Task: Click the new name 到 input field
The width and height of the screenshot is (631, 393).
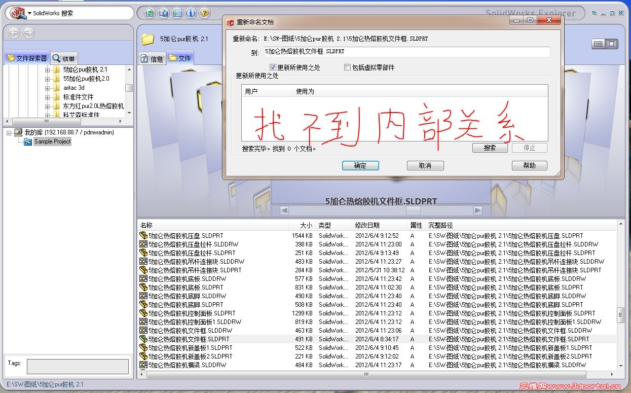Action: 406,52
